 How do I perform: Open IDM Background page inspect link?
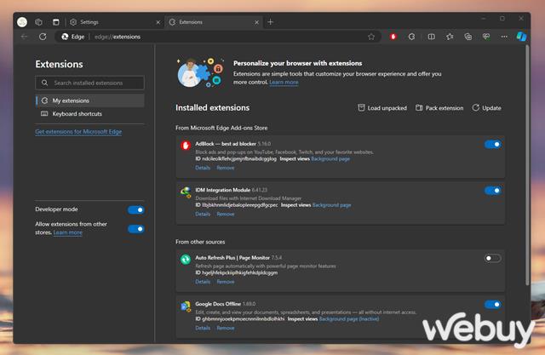point(331,205)
